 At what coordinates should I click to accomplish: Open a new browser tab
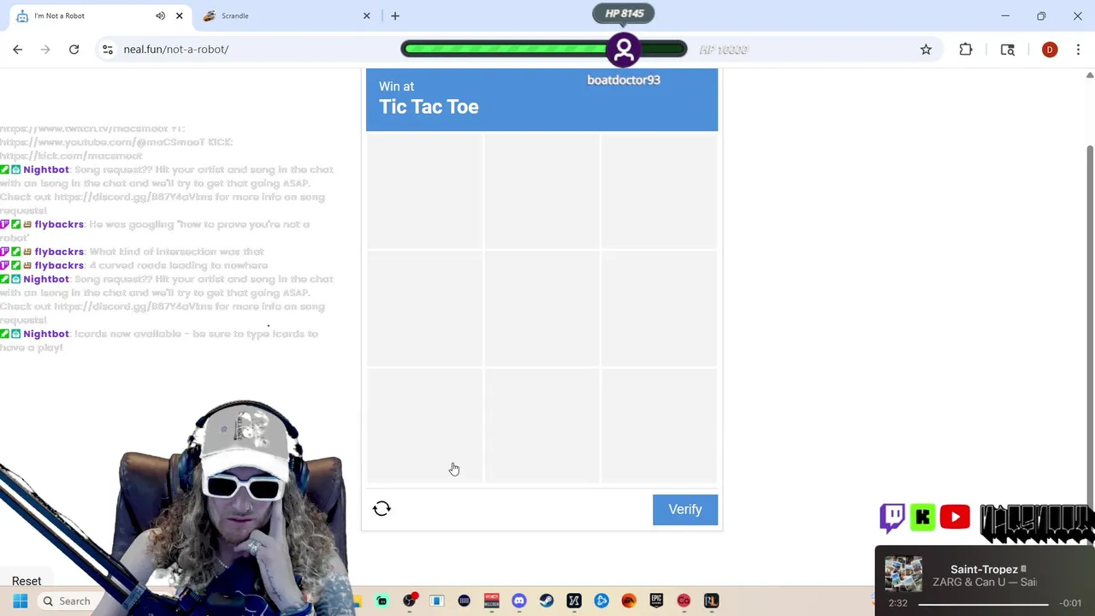tap(394, 15)
